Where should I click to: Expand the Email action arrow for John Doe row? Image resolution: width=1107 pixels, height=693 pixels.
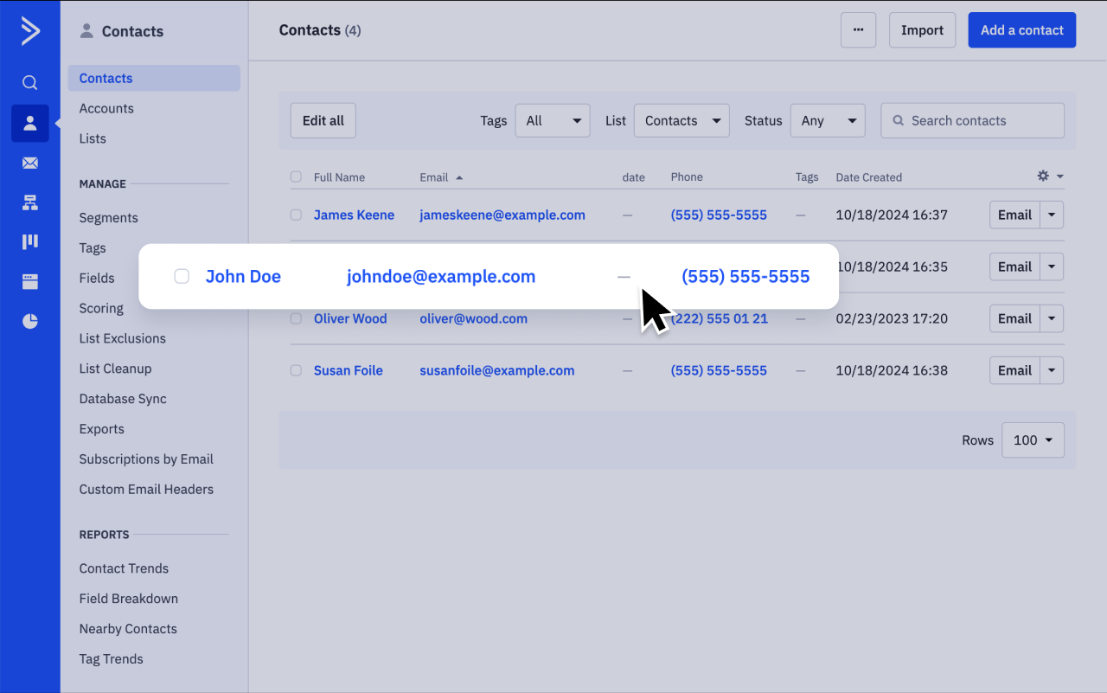[1052, 266]
